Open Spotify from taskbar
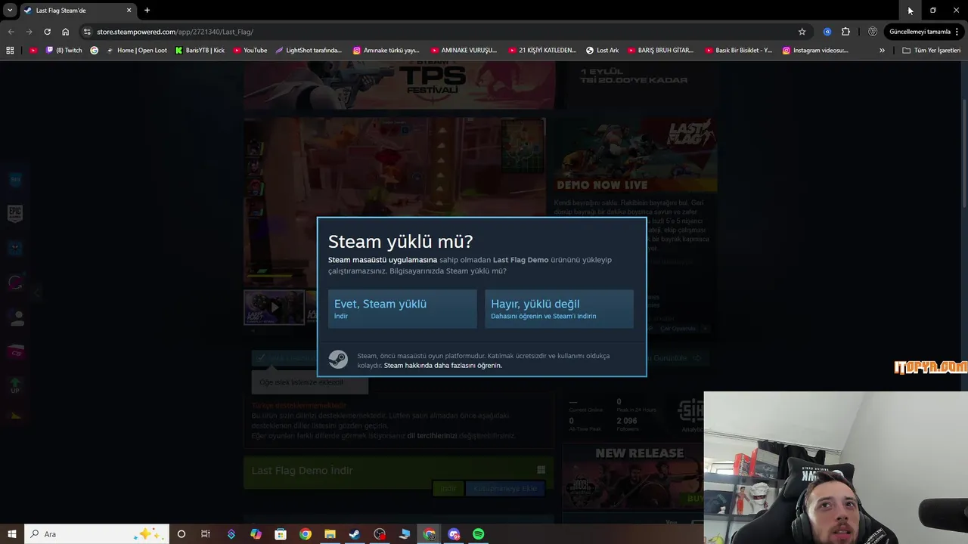 [x=479, y=534]
